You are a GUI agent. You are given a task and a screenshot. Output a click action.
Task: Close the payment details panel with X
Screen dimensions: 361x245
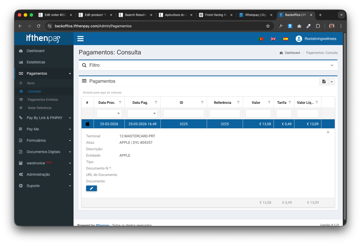pos(328,132)
